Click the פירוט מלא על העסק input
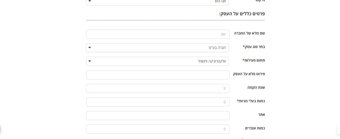340x139 pixels. click(158, 75)
